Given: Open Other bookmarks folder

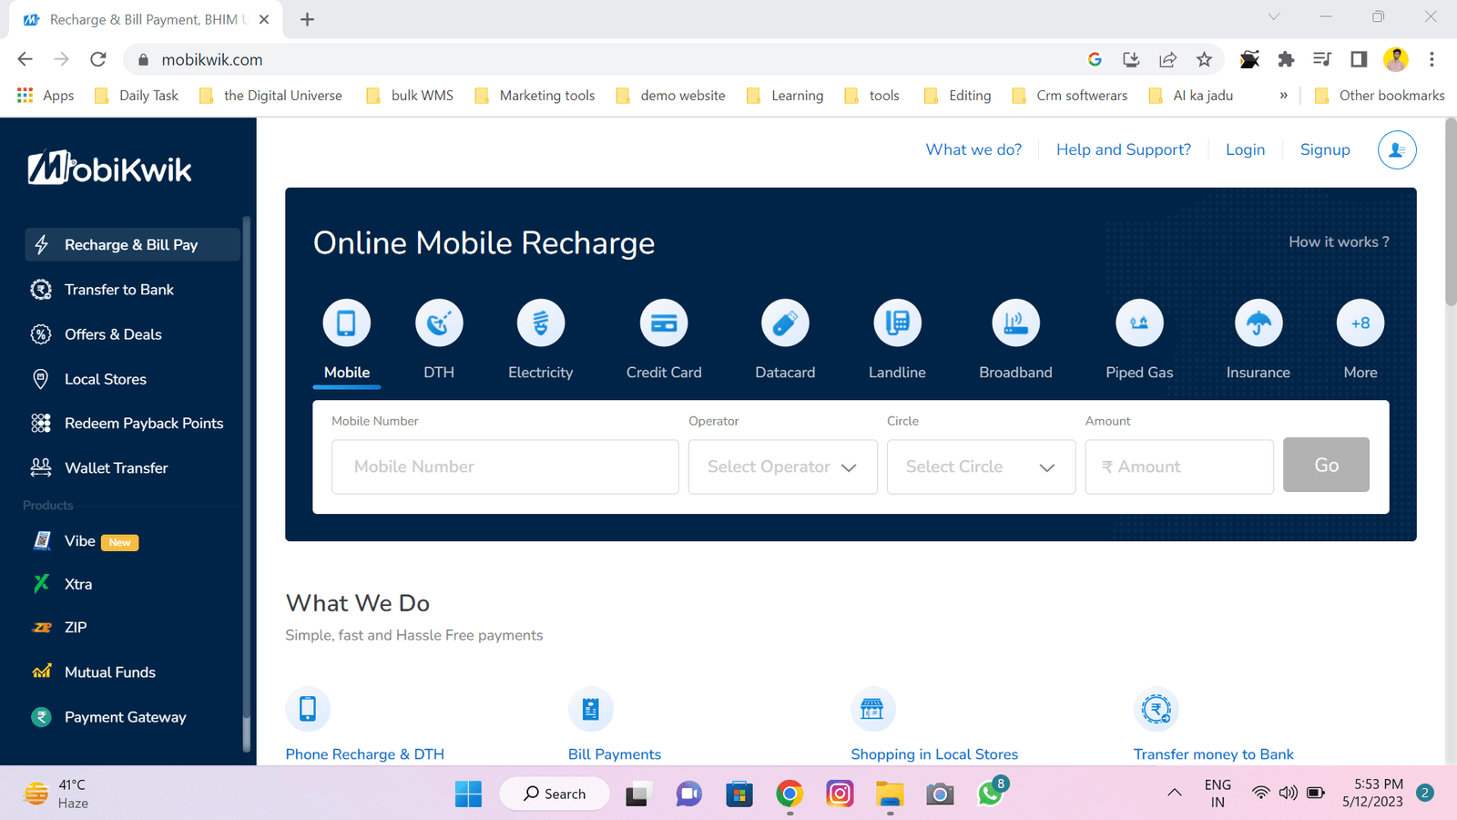Looking at the screenshot, I should tap(1380, 96).
